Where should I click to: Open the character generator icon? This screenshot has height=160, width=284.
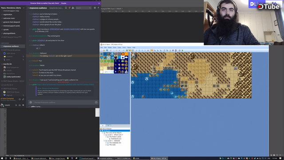coord(176,50)
